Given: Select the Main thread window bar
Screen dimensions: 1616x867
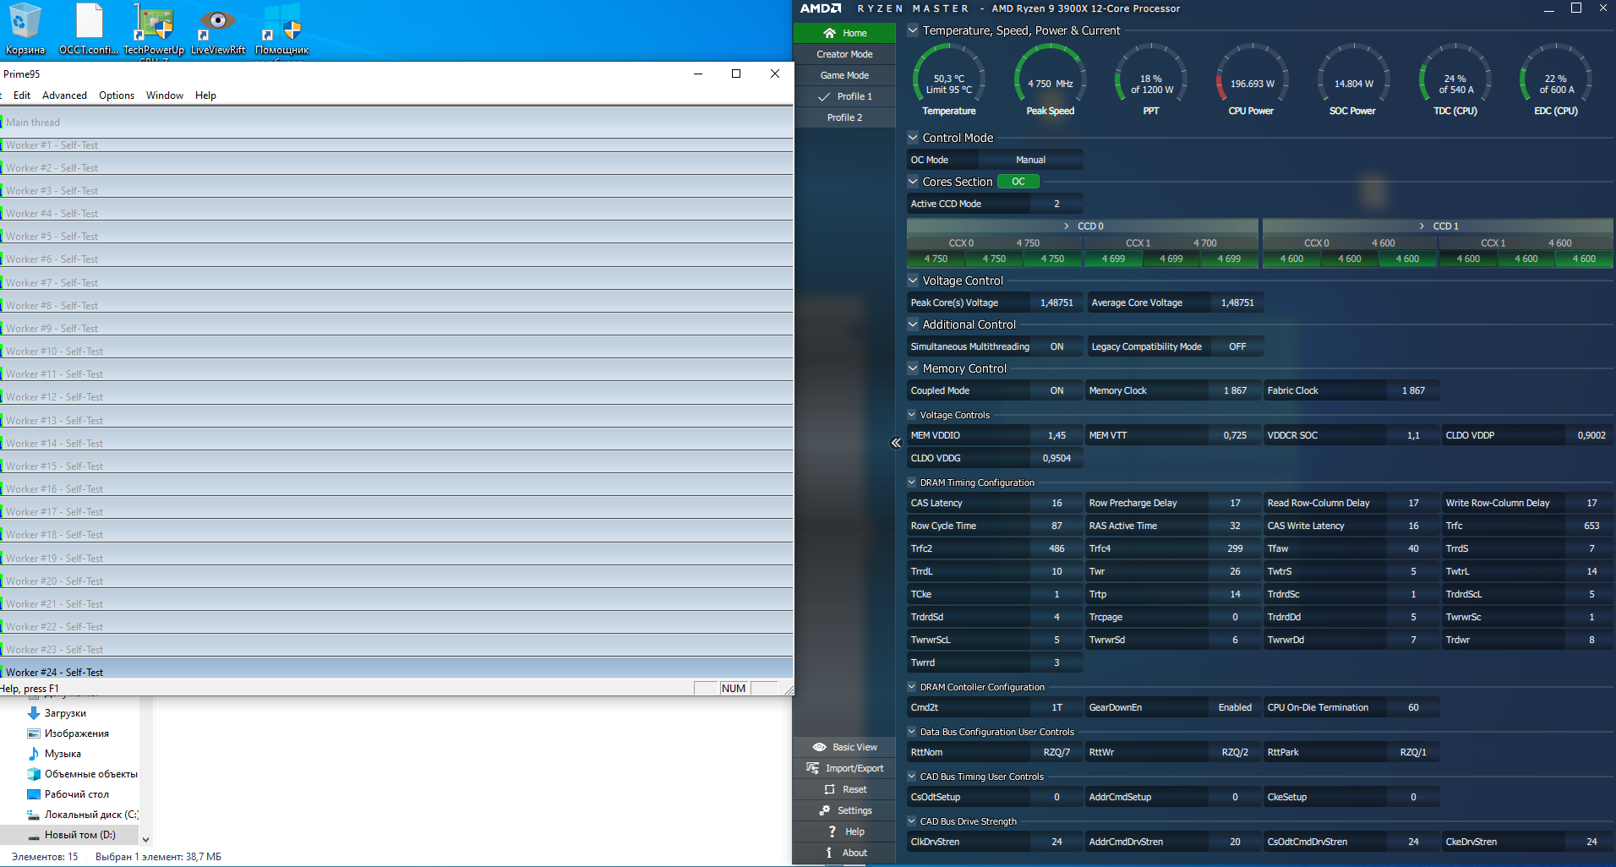Looking at the screenshot, I should [x=397, y=123].
